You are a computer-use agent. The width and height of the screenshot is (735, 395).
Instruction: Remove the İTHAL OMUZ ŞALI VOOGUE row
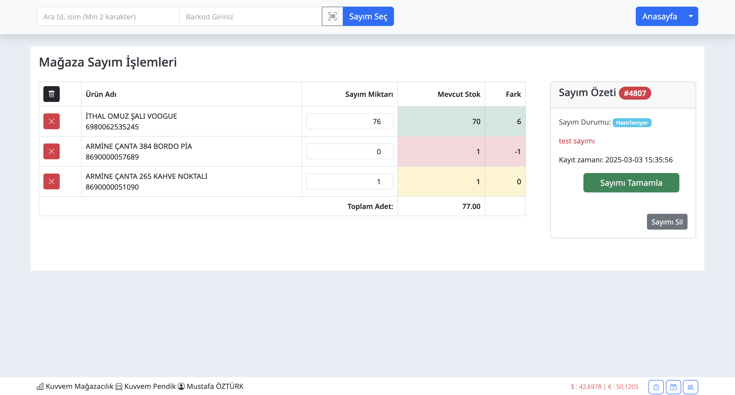pyautogui.click(x=51, y=121)
